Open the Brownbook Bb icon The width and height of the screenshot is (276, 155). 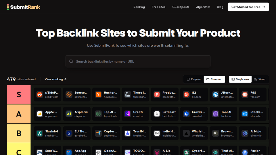[216, 133]
